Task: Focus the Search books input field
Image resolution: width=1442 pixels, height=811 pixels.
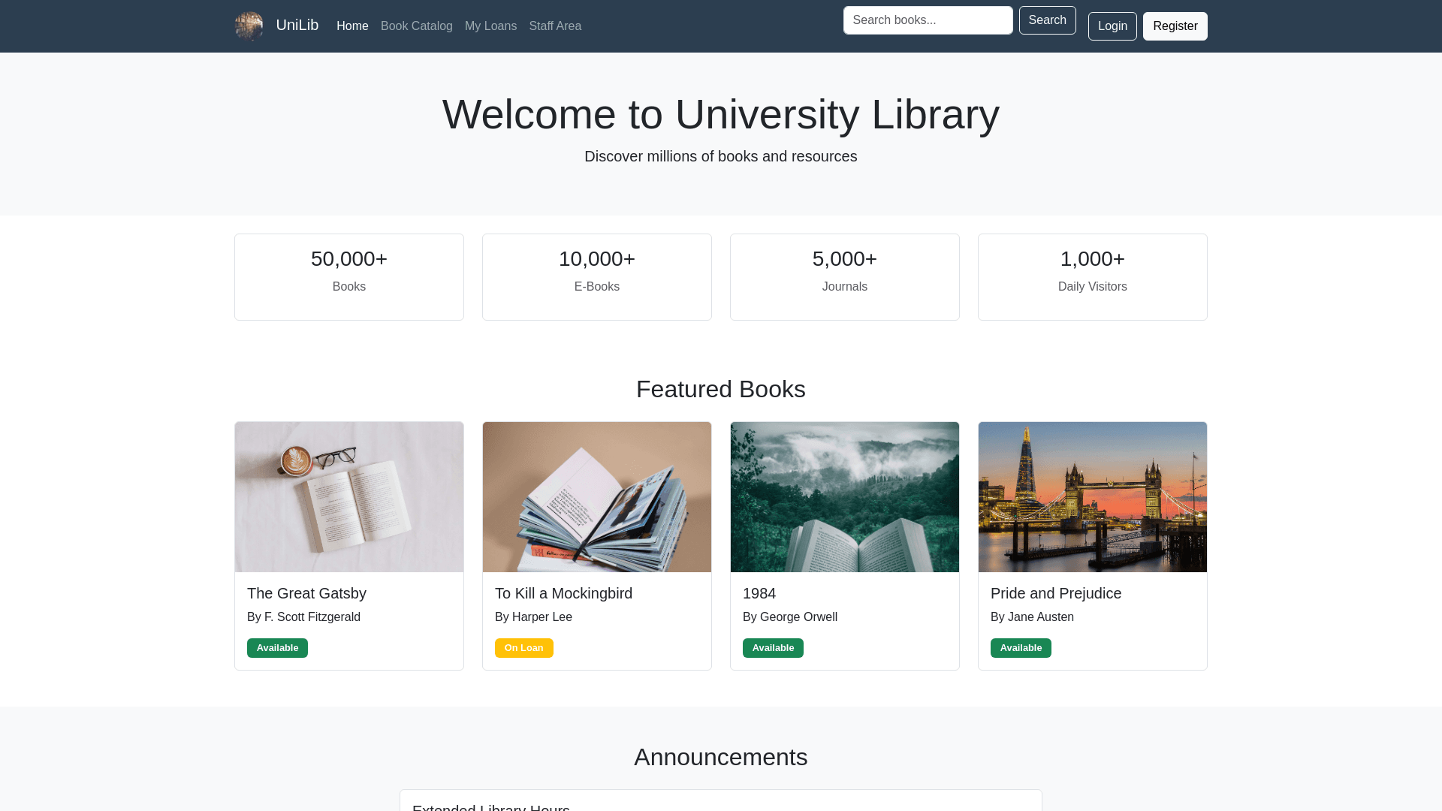Action: point(928,20)
